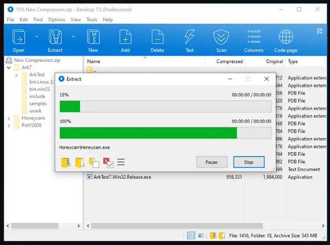The height and width of the screenshot is (245, 330).
Task: Click the toolbar customize grid icon
Action: pyautogui.click(x=320, y=31)
